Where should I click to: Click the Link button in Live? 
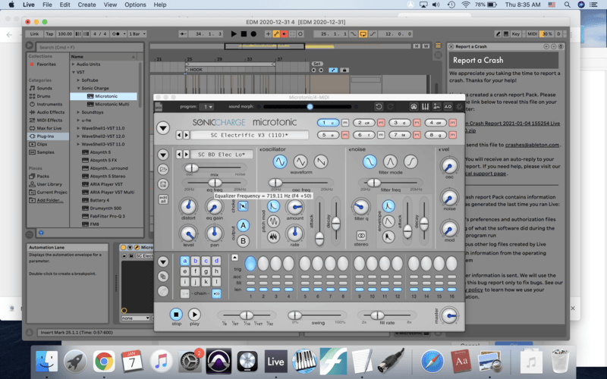click(x=34, y=34)
